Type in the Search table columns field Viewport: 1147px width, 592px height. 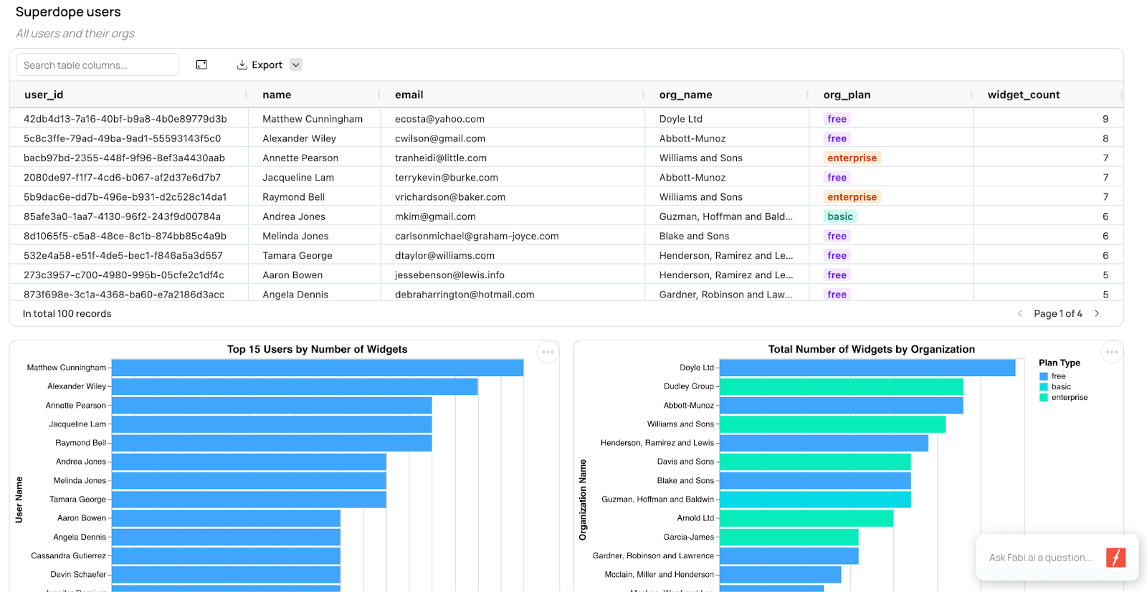click(x=97, y=65)
